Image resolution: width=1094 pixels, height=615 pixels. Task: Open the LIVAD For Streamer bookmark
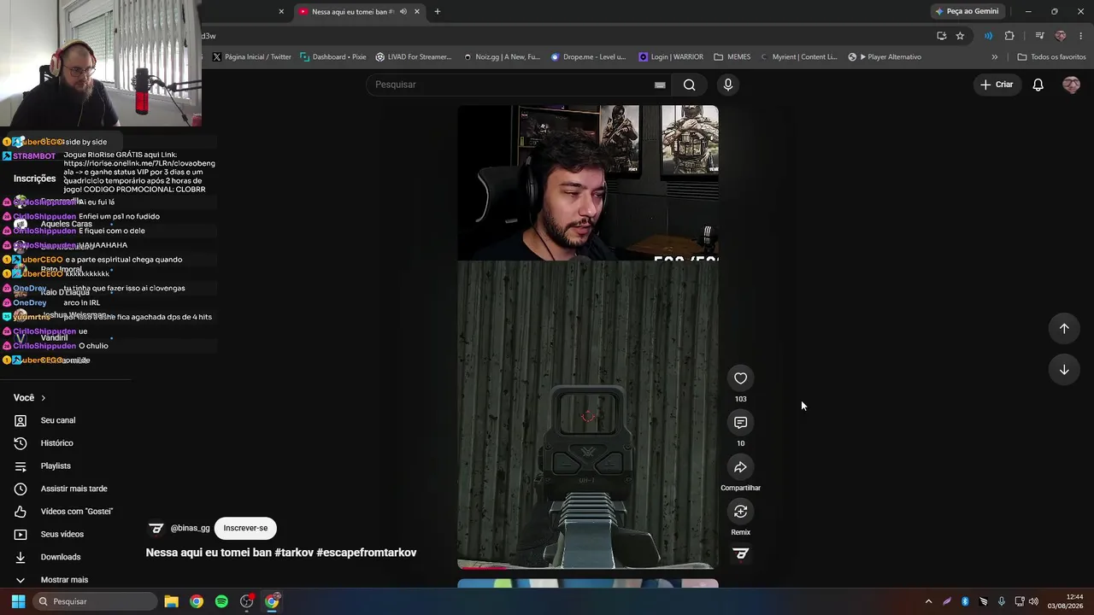(x=414, y=57)
